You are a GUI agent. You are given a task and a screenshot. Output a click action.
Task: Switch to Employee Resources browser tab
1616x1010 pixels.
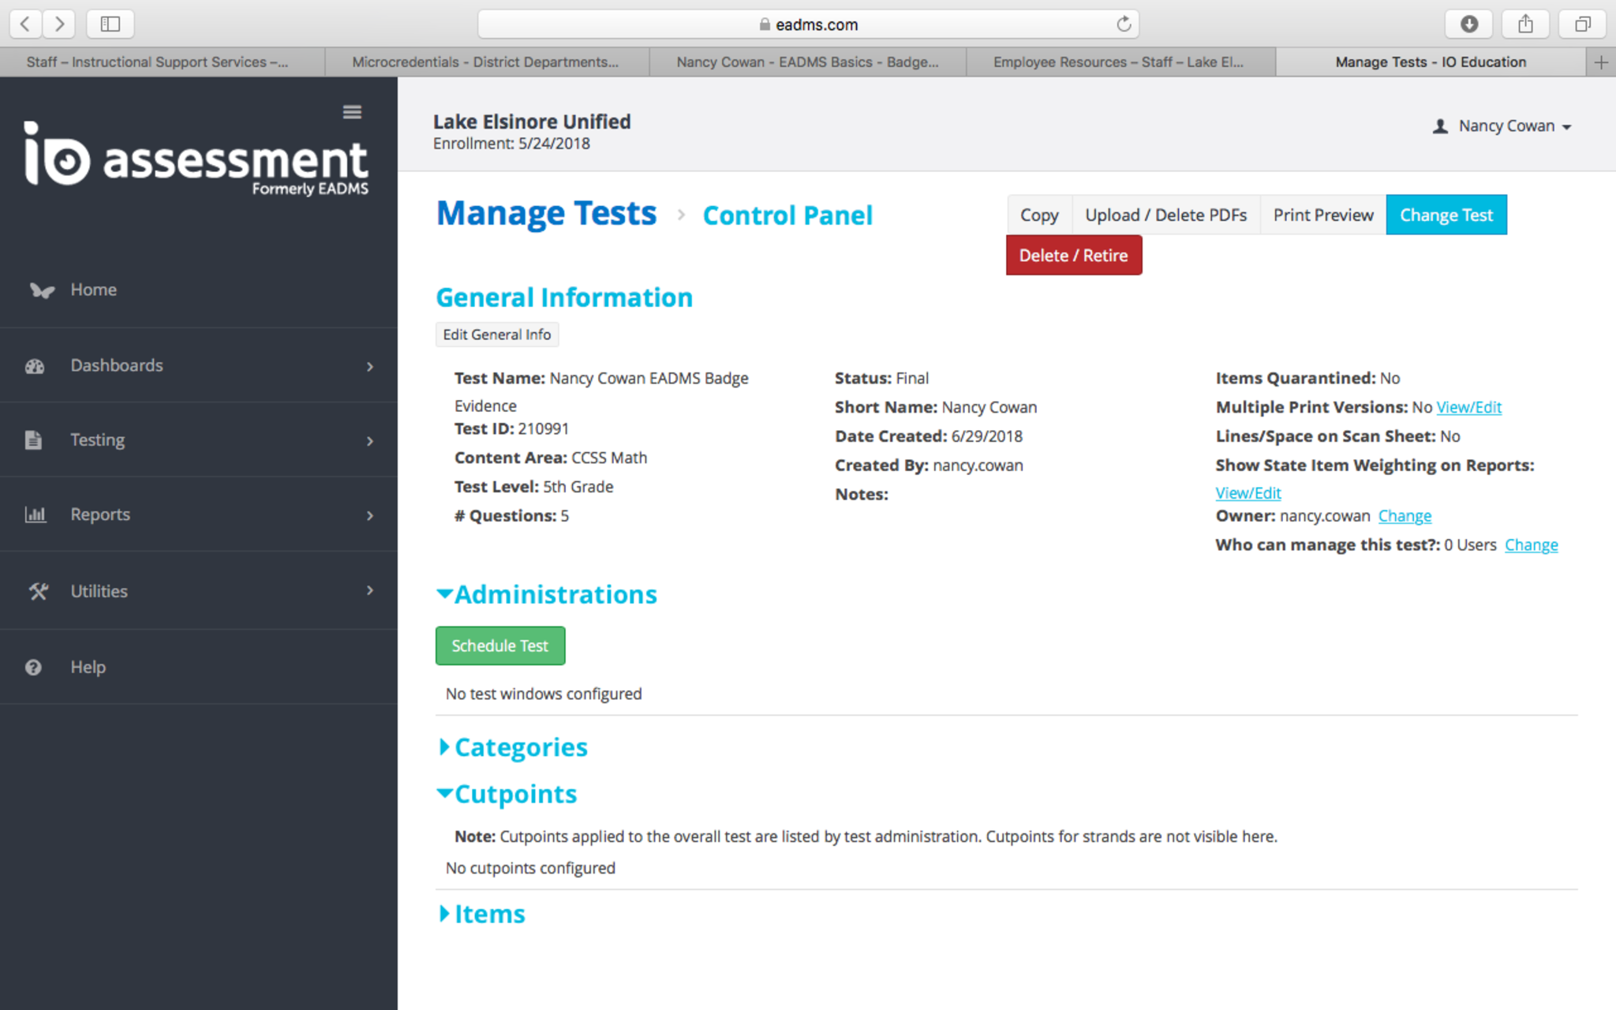[1118, 62]
